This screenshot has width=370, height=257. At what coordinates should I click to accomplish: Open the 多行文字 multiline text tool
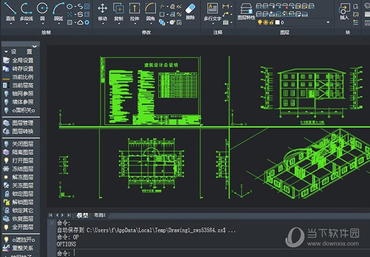212,11
